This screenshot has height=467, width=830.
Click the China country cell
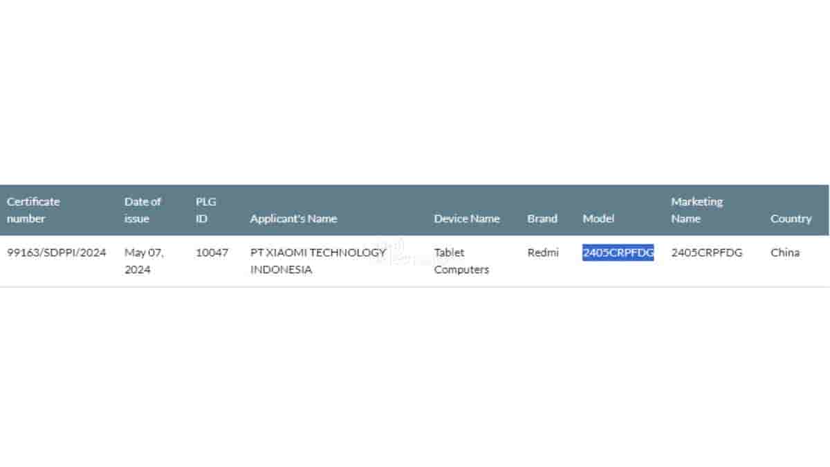pyautogui.click(x=785, y=253)
